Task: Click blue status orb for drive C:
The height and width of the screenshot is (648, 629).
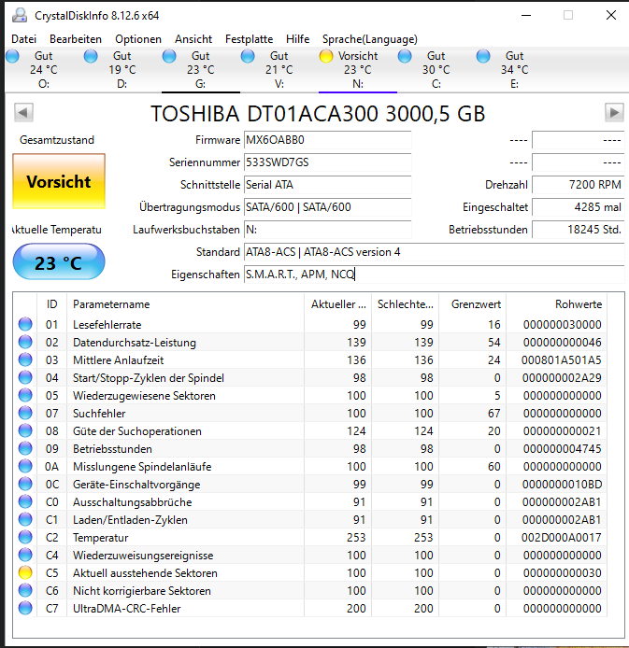Action: pos(405,56)
